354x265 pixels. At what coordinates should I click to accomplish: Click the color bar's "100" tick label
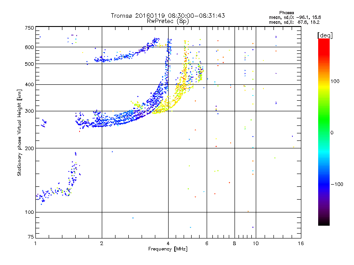[335, 81]
